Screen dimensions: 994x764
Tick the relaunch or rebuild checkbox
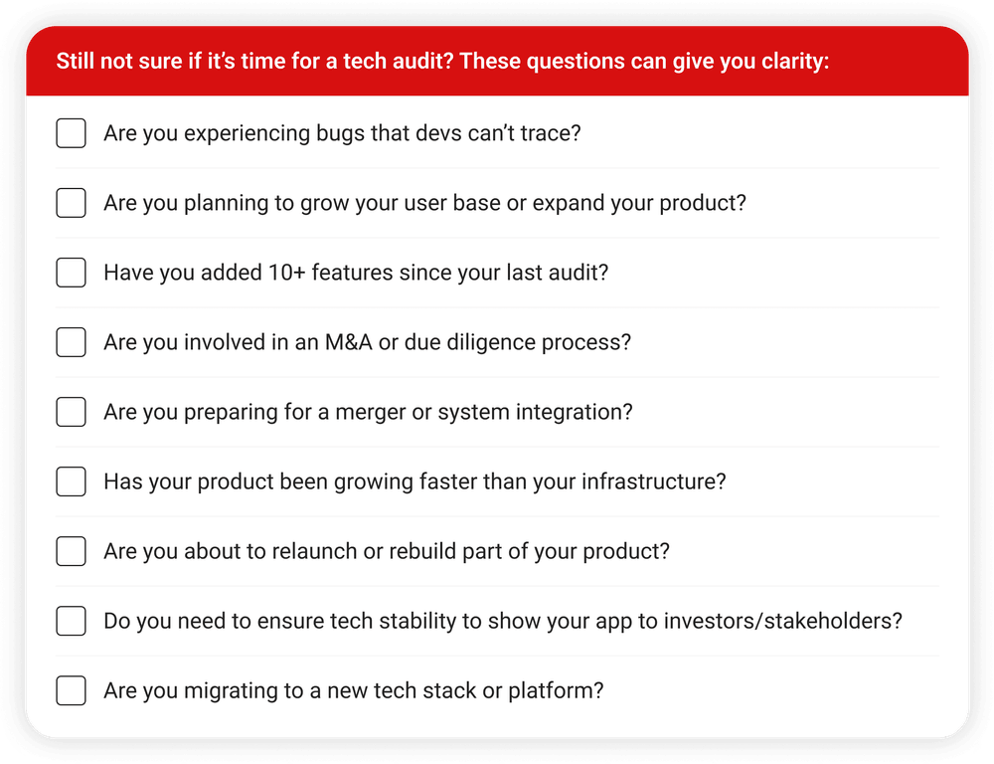click(x=71, y=551)
